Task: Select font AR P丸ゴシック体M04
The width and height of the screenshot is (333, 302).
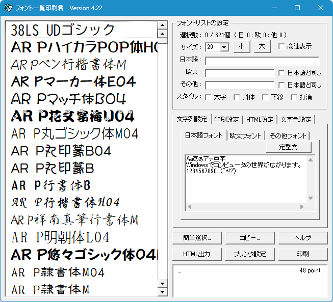Action: point(82,133)
